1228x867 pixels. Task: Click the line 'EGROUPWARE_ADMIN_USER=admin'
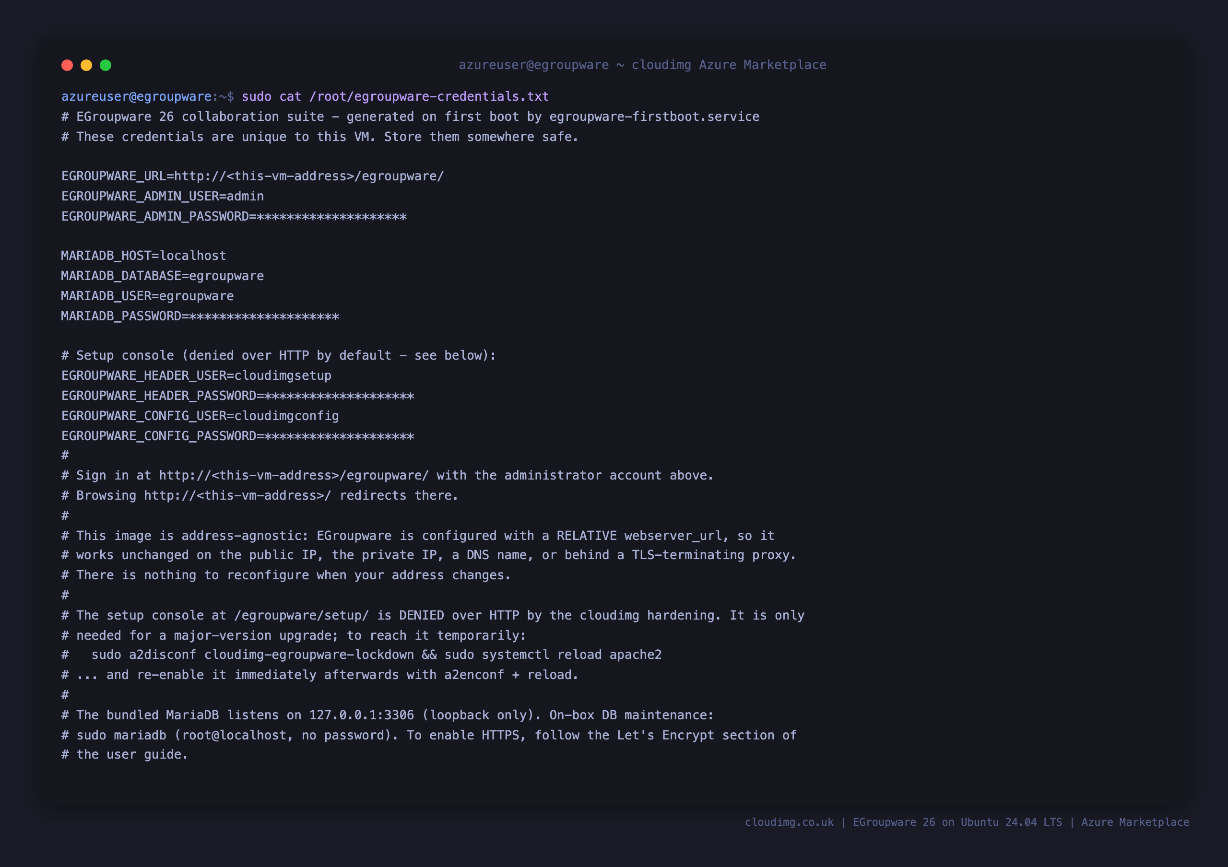coord(163,196)
